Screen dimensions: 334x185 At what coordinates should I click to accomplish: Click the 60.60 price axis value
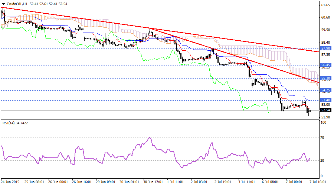[x=325, y=17]
